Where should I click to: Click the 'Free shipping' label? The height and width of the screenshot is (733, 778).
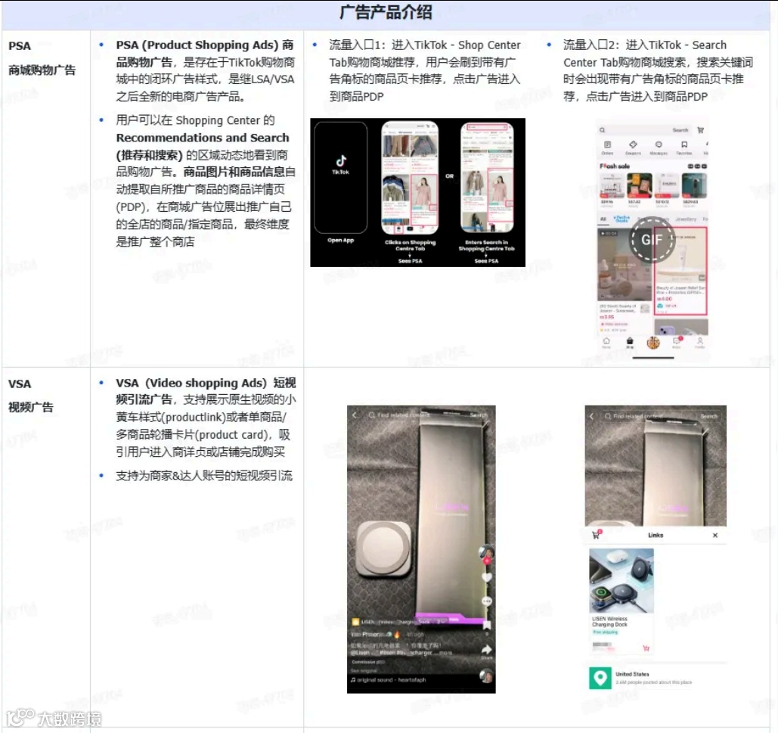click(606, 632)
